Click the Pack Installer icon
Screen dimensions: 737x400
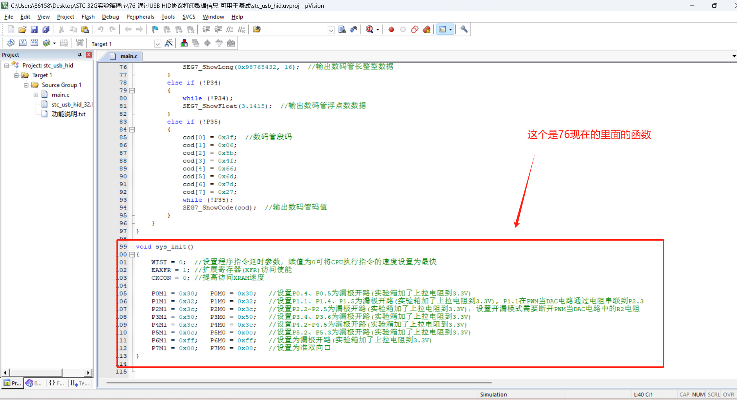pos(231,43)
